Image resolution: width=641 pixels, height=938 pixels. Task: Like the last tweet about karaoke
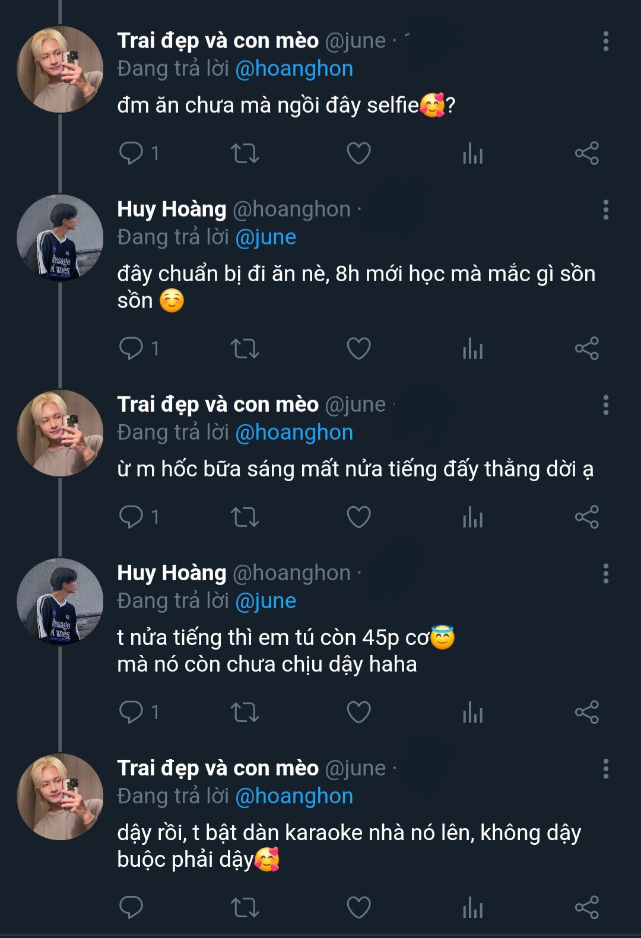click(x=358, y=907)
